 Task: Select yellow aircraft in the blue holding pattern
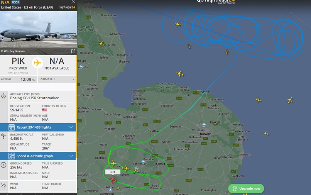[178, 24]
